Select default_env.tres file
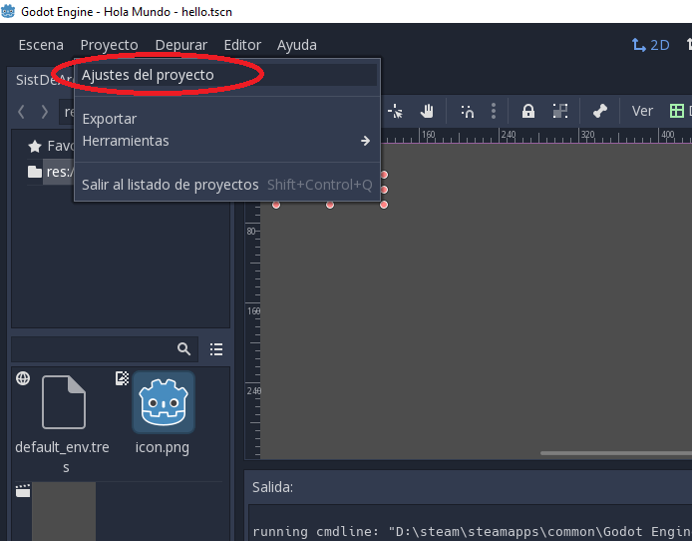Screen dimensions: 692x541 63,423
